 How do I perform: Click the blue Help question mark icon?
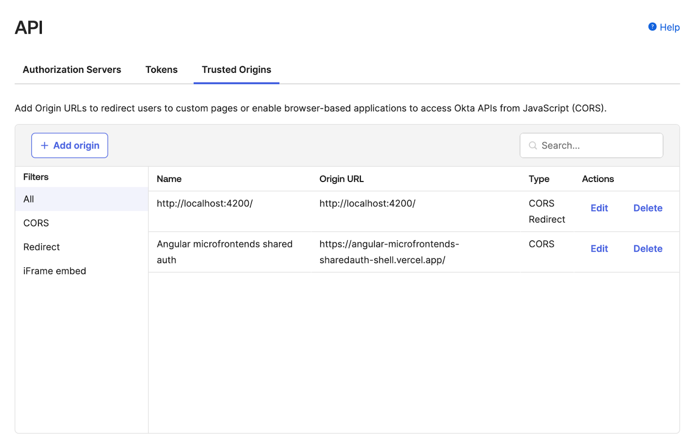click(652, 27)
